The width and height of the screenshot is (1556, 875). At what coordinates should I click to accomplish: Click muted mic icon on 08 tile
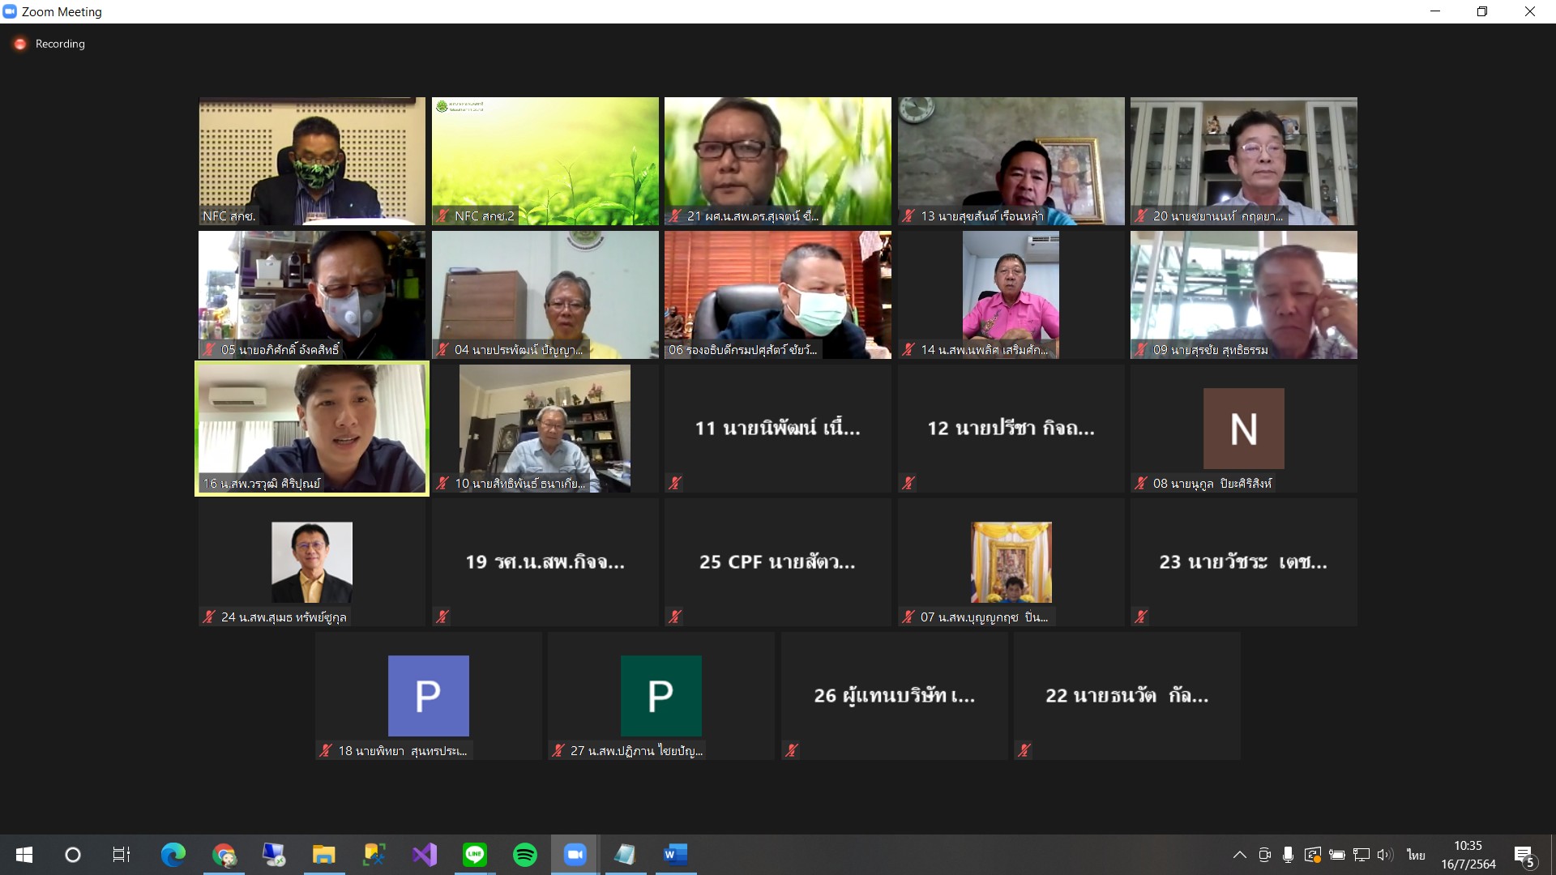click(x=1141, y=483)
